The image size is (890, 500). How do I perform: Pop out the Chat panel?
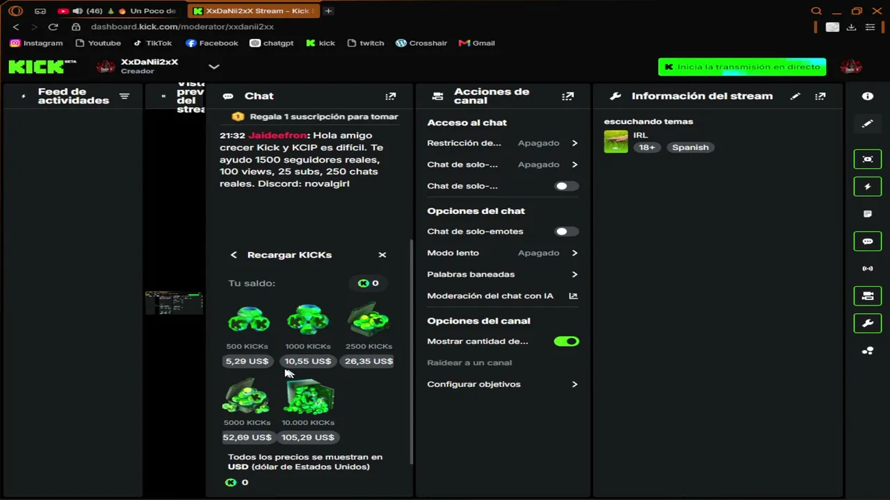pyautogui.click(x=391, y=97)
